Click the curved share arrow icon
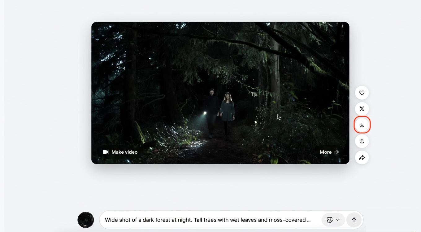The height and width of the screenshot is (232, 421). point(362,158)
